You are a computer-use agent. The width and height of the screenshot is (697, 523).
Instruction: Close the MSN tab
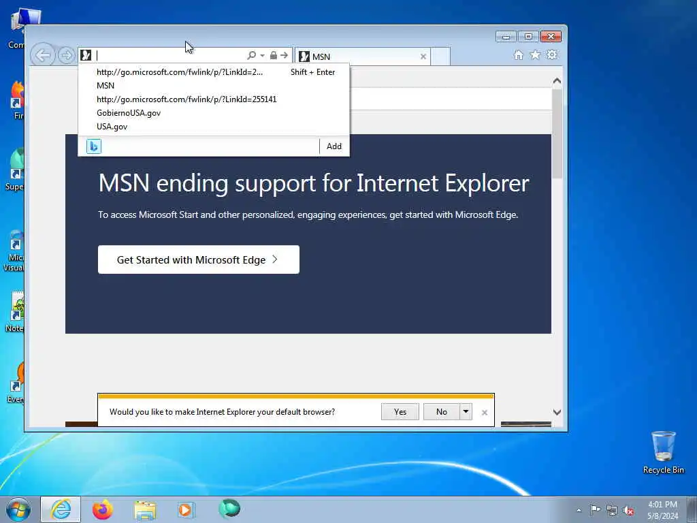[423, 57]
